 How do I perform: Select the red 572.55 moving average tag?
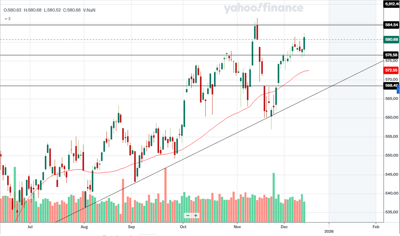coord(391,70)
